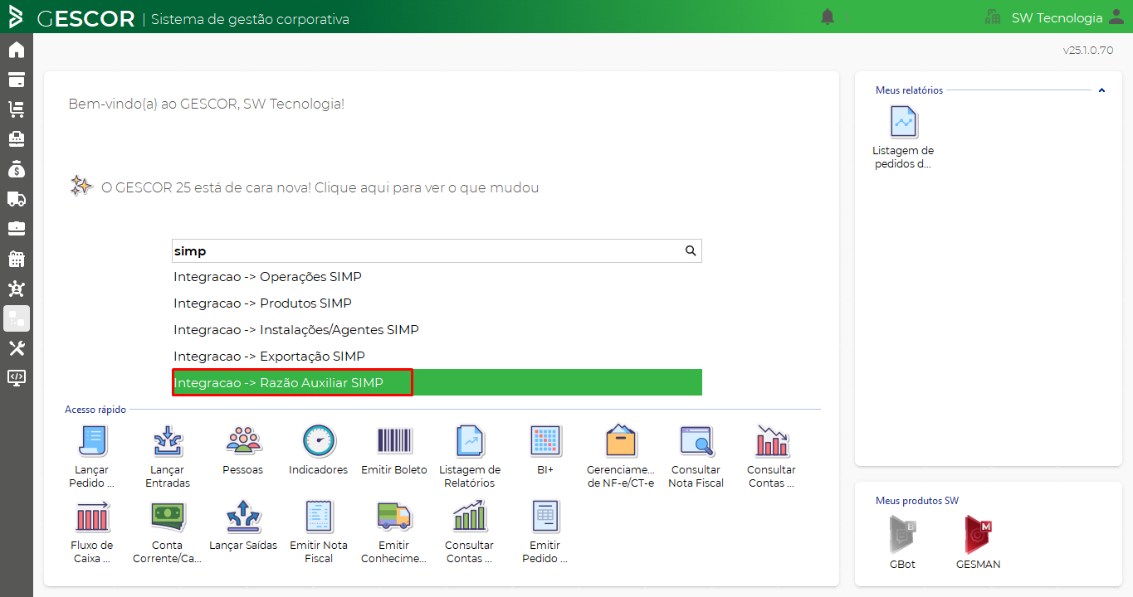
Task: Click the GESCOR logo arrow icon
Action: click(16, 17)
